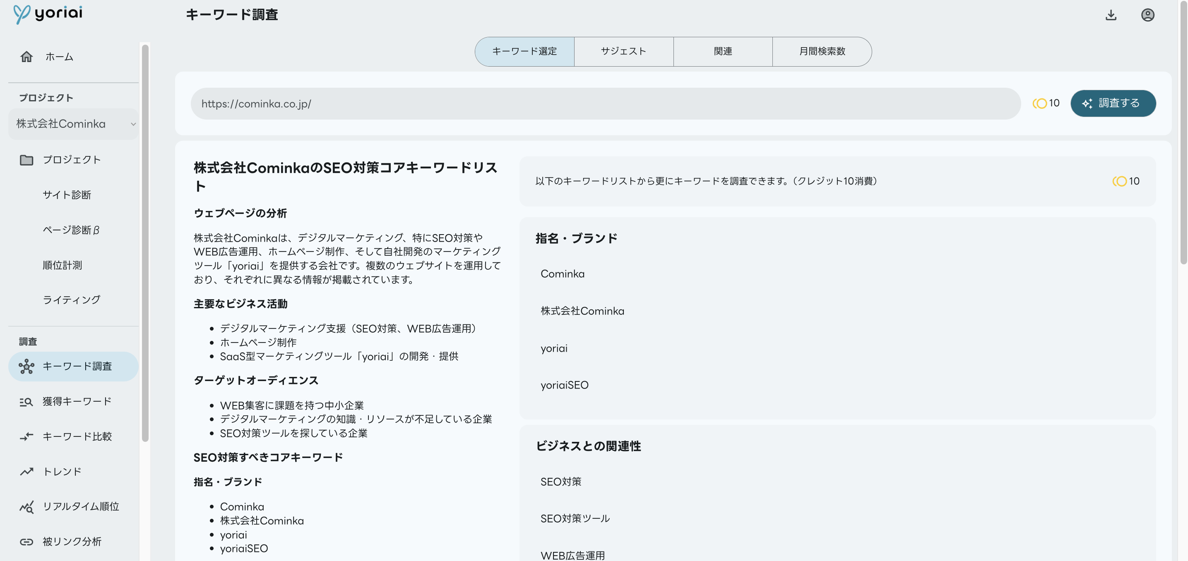Screen dimensions: 1188x561
Task: Open 被リンク分析 in sidebar
Action: tap(72, 541)
